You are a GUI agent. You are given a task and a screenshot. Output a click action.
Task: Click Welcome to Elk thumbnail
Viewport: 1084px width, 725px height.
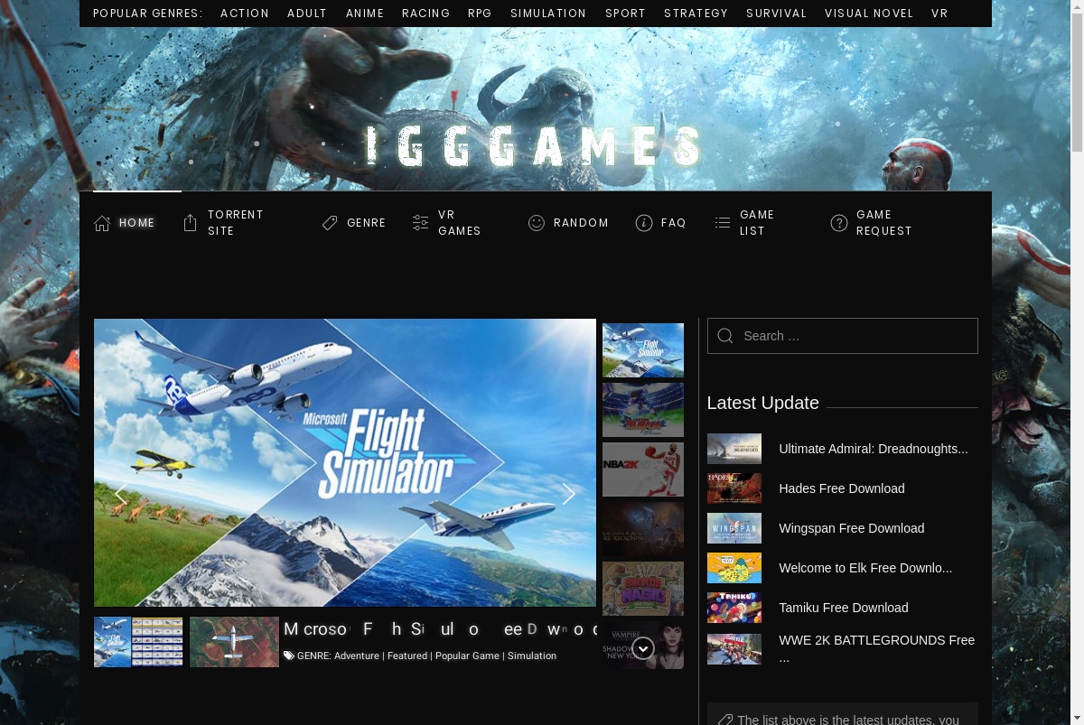tap(734, 568)
